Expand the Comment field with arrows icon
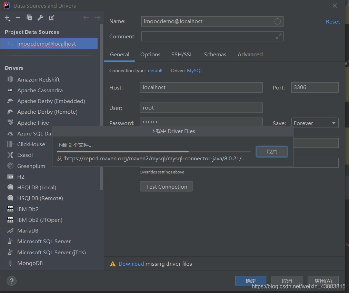The width and height of the screenshot is (349, 293). 279,36
